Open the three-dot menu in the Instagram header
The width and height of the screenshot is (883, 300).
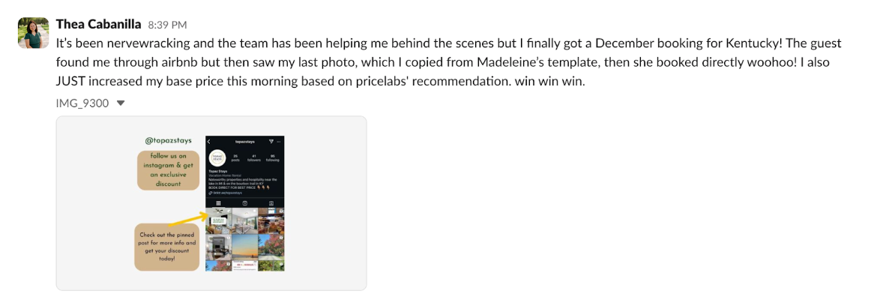(279, 142)
